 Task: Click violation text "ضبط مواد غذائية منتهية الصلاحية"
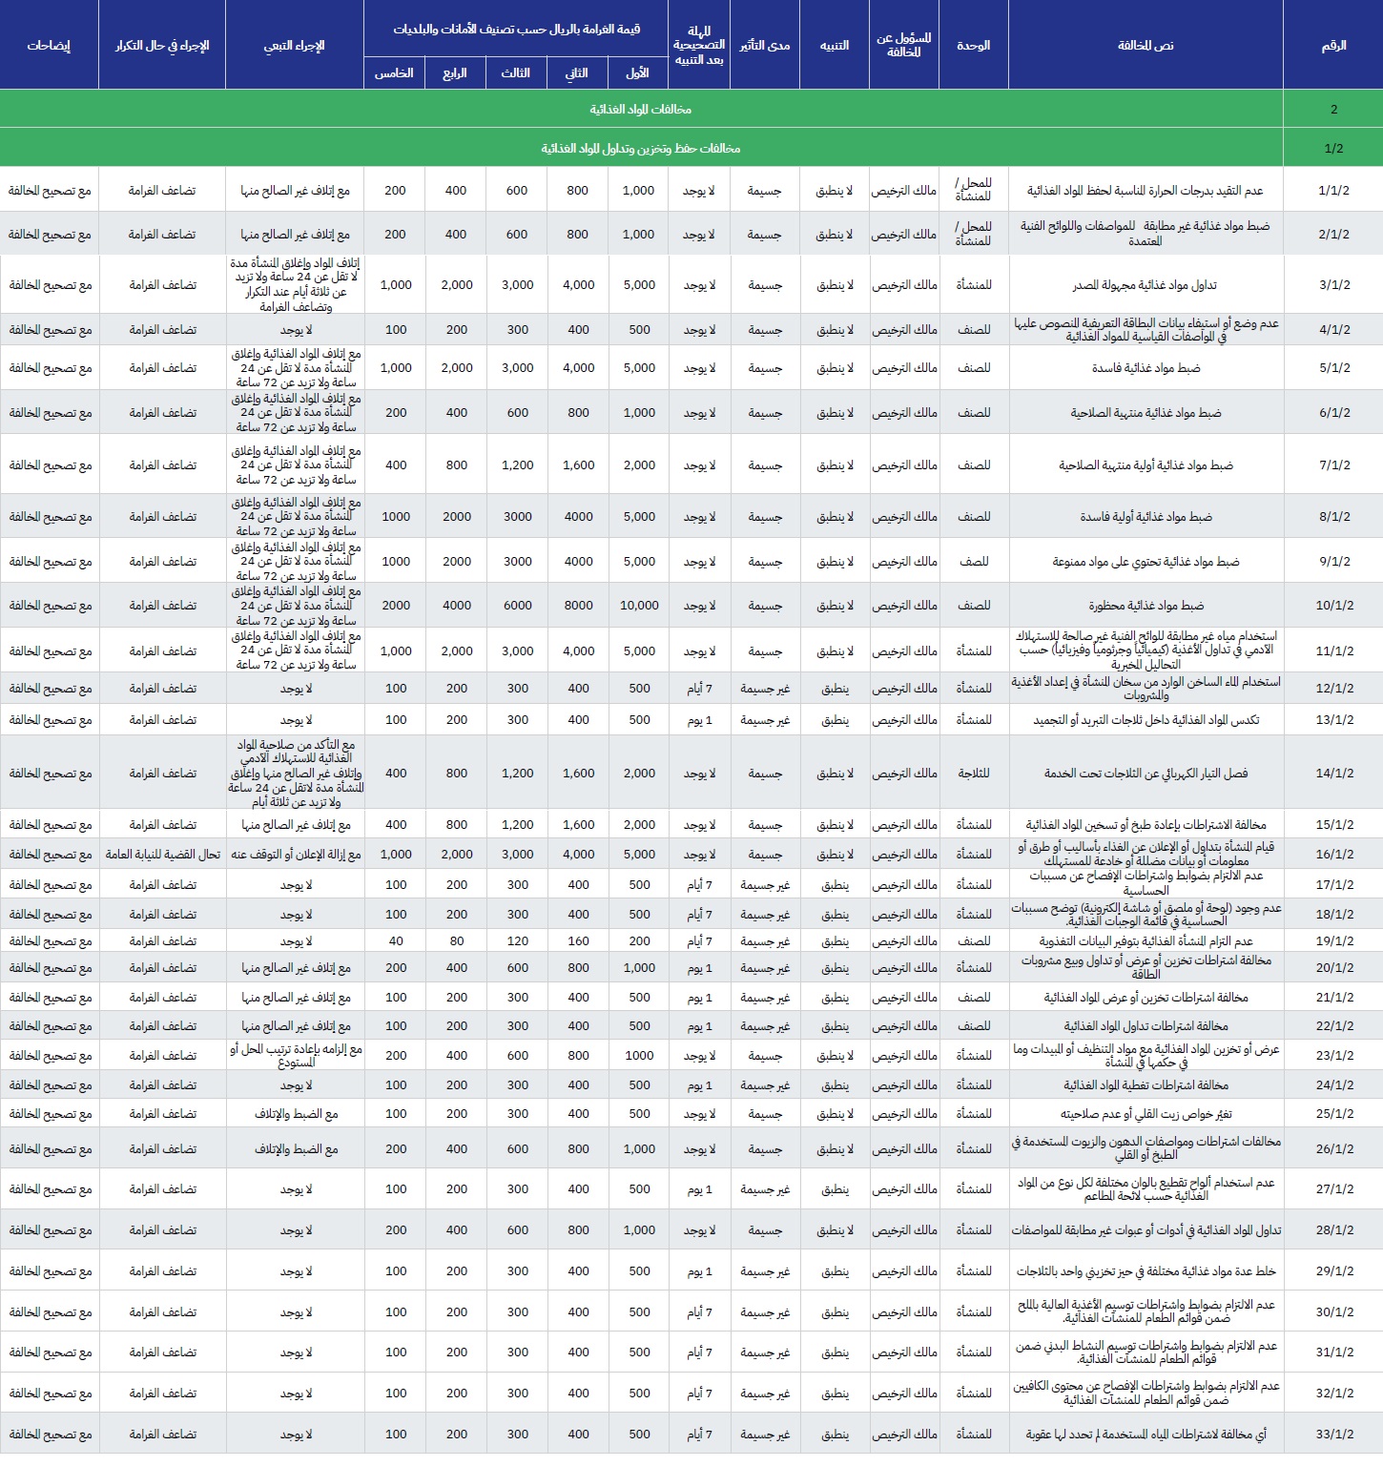coord(1146,412)
